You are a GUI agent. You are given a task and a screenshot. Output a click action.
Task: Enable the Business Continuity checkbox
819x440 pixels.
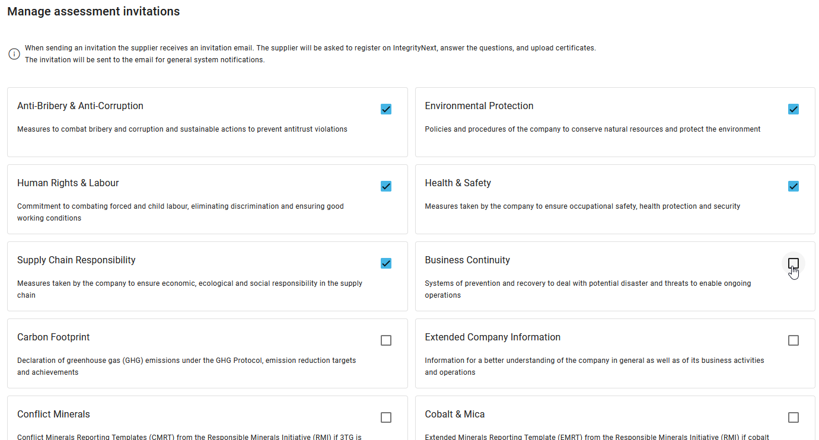[793, 263]
